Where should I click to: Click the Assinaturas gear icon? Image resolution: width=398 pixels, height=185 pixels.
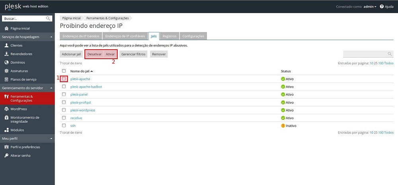pos(6,71)
